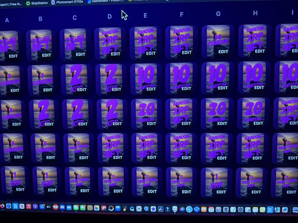
Task: Open Stickies from the dock
Action: pyautogui.click(x=263, y=209)
